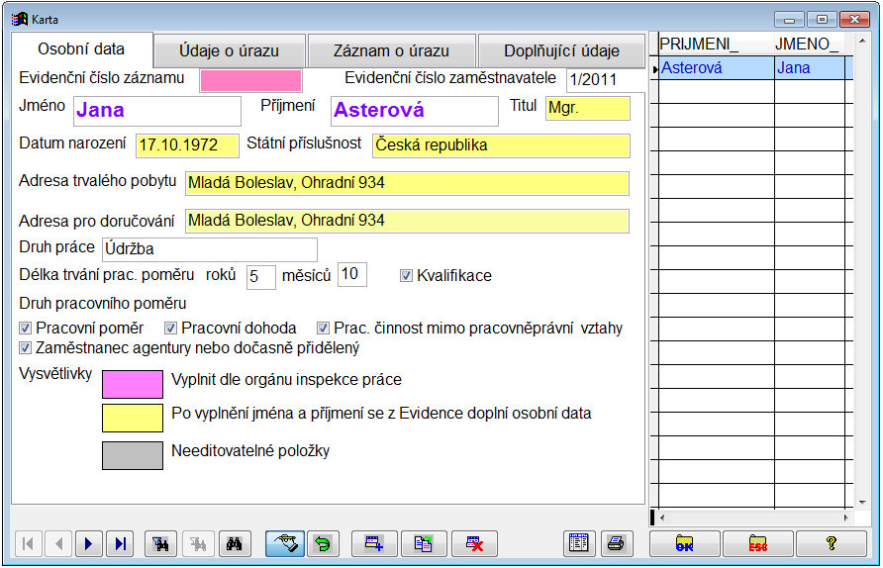Click the green undo arrow icon
Image resolution: width=883 pixels, height=568 pixels.
tap(321, 543)
